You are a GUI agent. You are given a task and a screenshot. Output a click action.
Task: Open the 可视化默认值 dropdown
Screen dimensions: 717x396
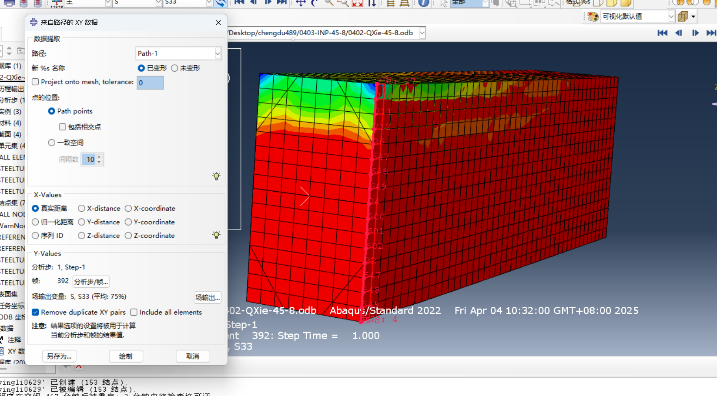[671, 17]
